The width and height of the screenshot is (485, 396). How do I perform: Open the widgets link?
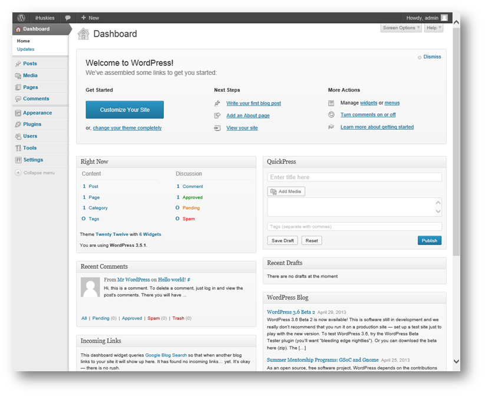click(x=369, y=103)
